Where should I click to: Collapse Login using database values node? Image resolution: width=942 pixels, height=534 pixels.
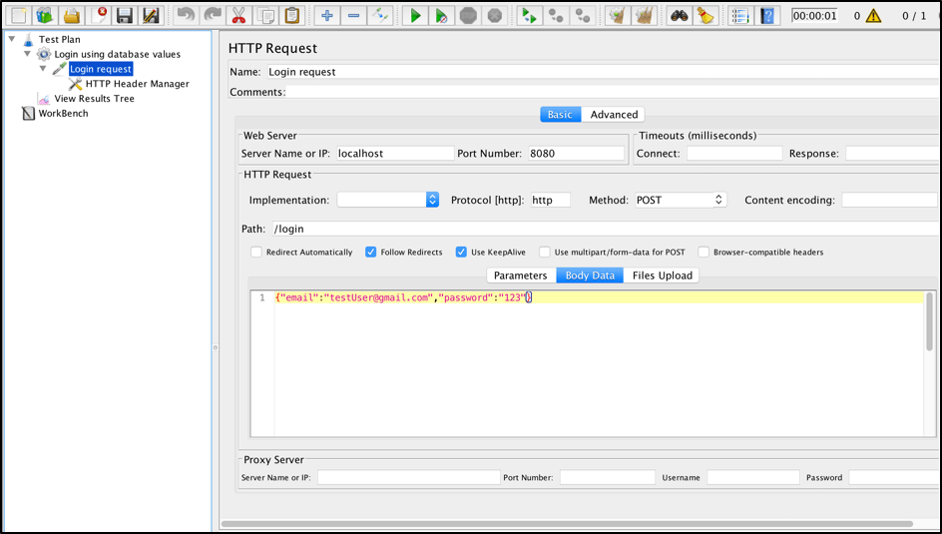(x=27, y=54)
